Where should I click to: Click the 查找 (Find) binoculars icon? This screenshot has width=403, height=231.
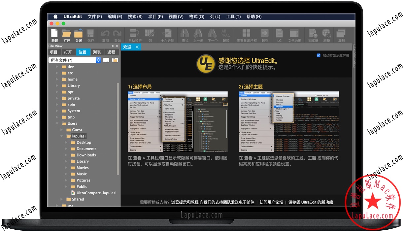pos(185,34)
